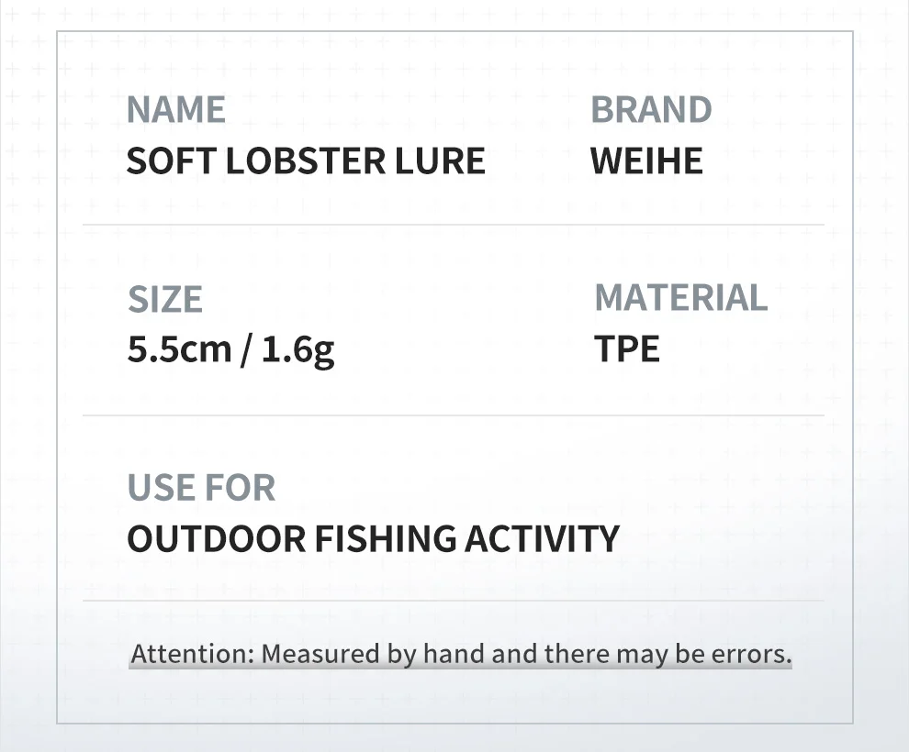Click the NAME heading label
The height and width of the screenshot is (752, 909).
(x=175, y=110)
